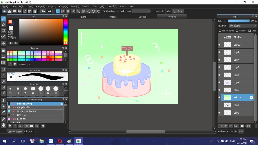The image size is (258, 145).
Task: Delete palette color with trash icon
Action: click(x=15, y=64)
